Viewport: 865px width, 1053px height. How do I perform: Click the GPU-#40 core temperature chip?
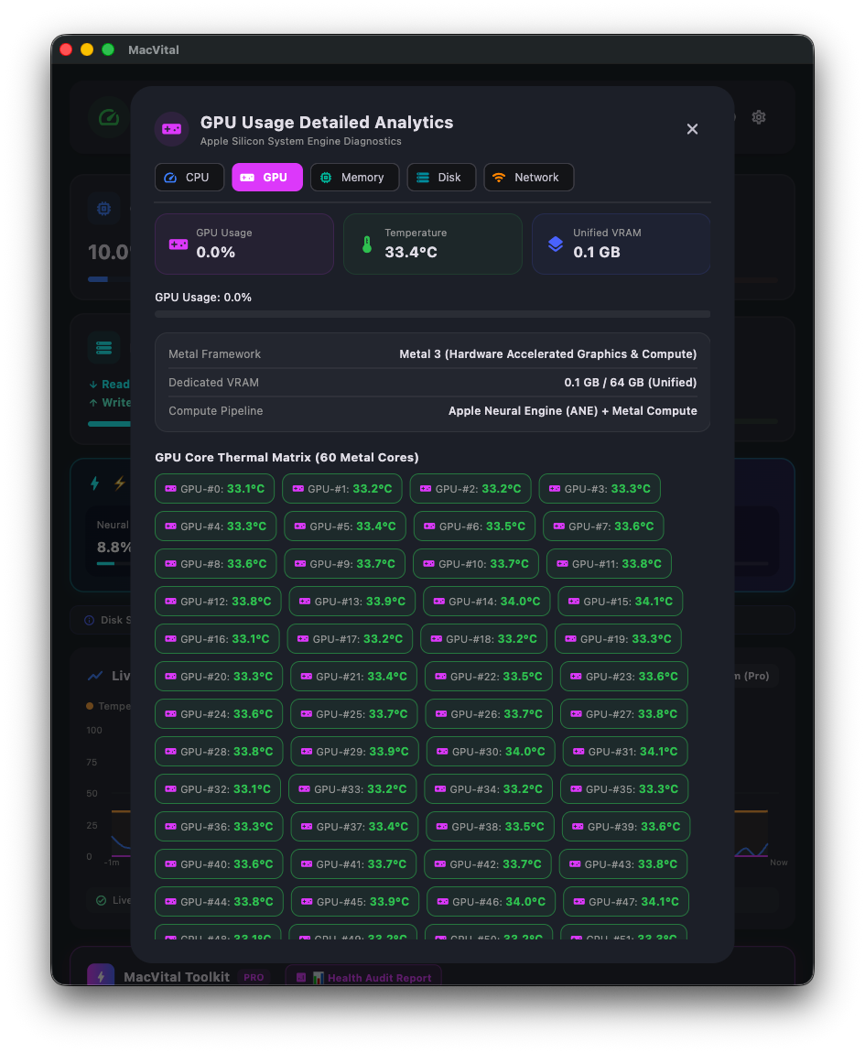click(x=219, y=864)
